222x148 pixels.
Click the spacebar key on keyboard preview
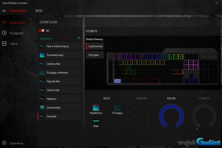(146, 81)
